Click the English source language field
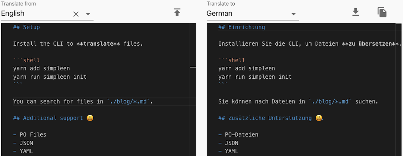This screenshot has height=156, width=403. (x=35, y=14)
